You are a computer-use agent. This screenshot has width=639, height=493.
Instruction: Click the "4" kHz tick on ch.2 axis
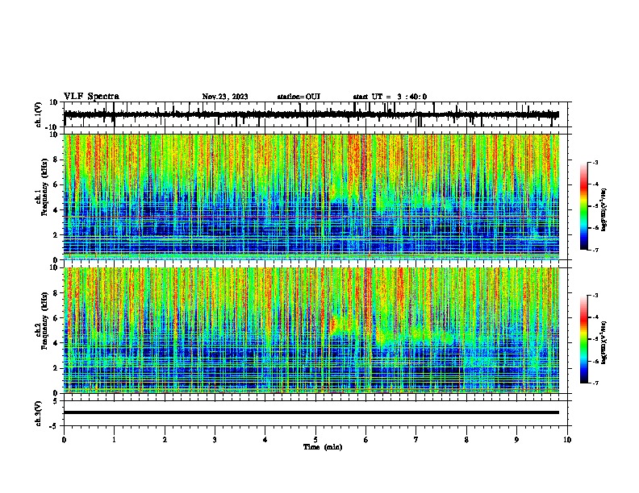pyautogui.click(x=56, y=343)
